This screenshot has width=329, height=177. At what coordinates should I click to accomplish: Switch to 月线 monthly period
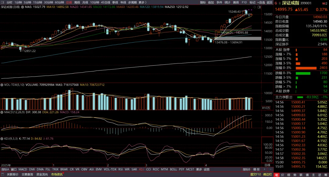tap(85, 2)
